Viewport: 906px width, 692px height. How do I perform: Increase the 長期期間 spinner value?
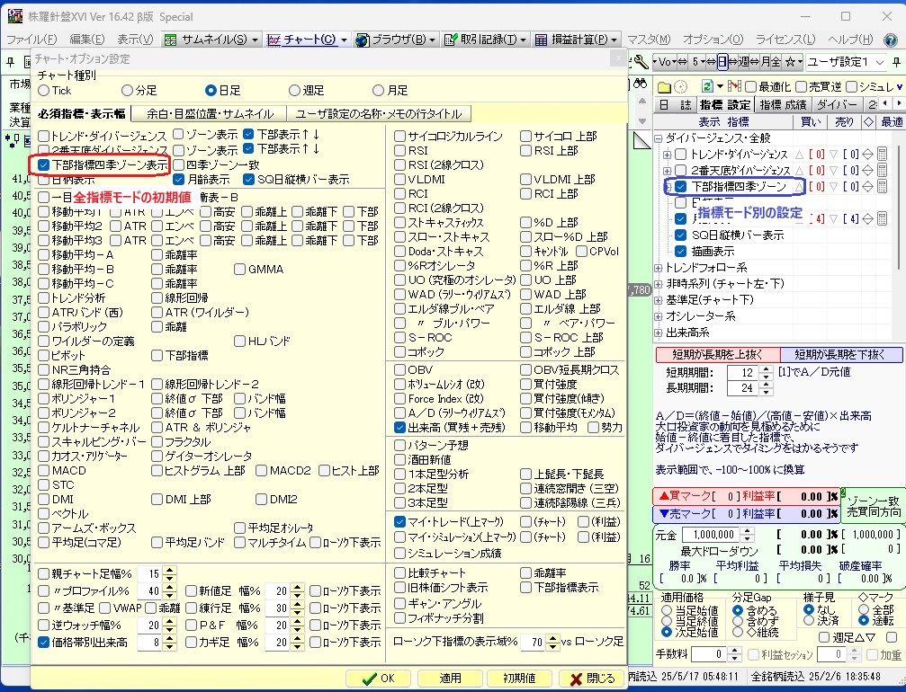(x=766, y=385)
